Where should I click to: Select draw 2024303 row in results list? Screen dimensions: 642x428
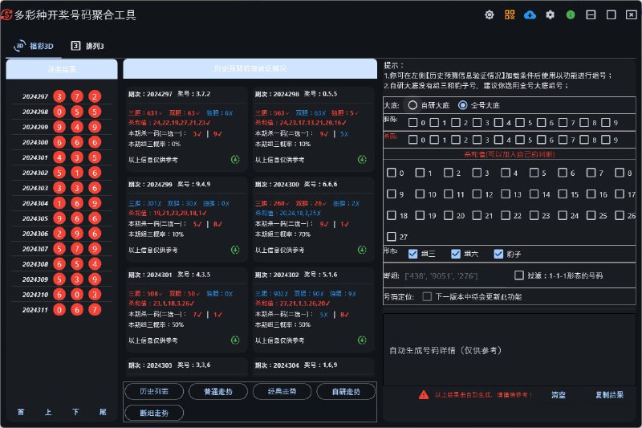(60, 188)
